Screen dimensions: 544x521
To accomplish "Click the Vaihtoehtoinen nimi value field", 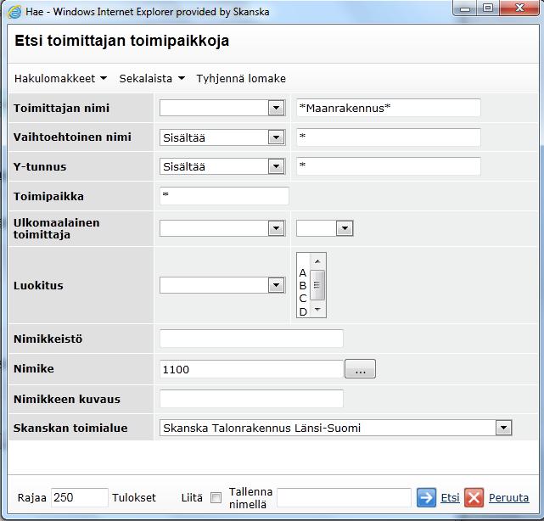I will tap(388, 137).
